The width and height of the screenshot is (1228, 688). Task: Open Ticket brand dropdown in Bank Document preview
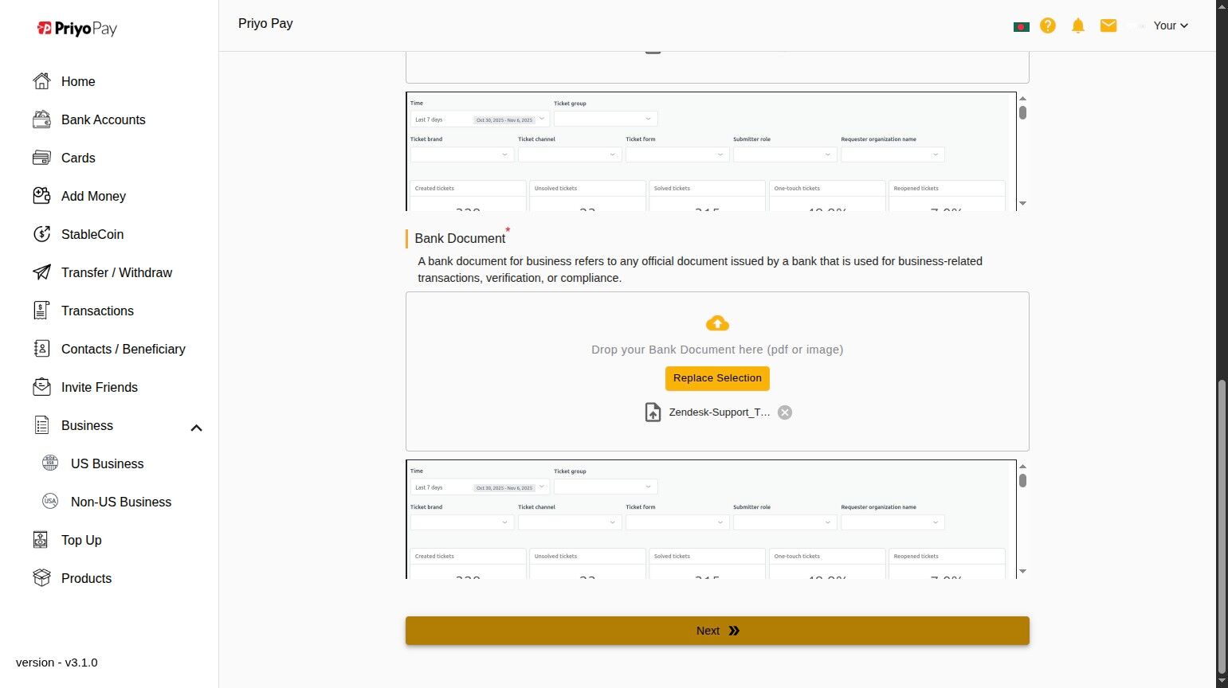tap(462, 522)
